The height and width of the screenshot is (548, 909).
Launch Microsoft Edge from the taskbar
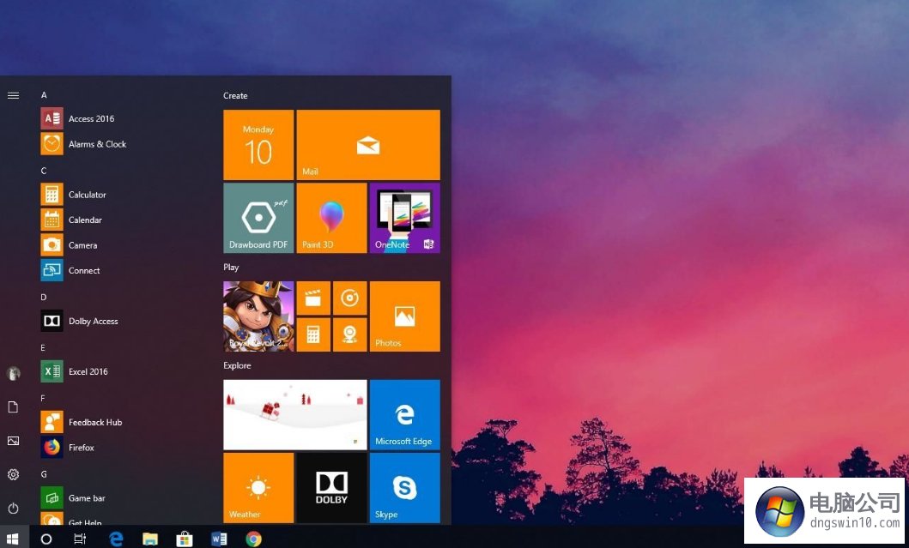(x=116, y=538)
